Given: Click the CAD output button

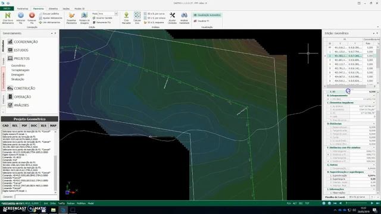Looking at the screenshot, I should [x=5, y=125].
